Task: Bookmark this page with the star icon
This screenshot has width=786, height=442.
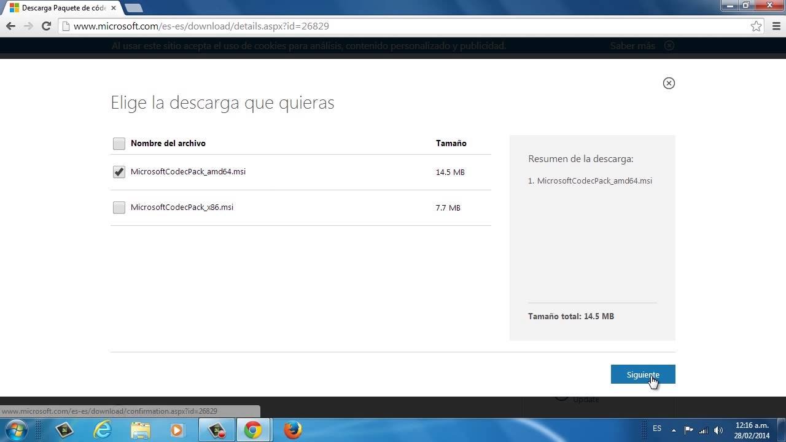Action: click(x=756, y=26)
